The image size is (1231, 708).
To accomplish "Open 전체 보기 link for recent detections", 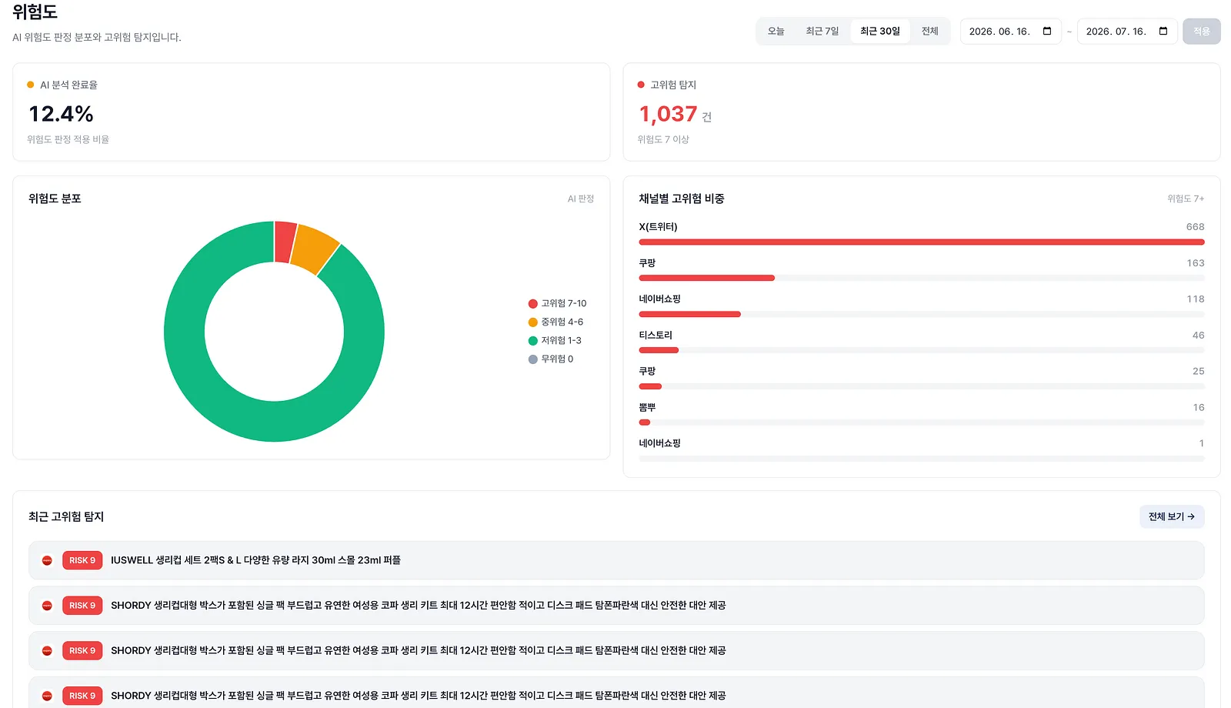I will click(1172, 516).
